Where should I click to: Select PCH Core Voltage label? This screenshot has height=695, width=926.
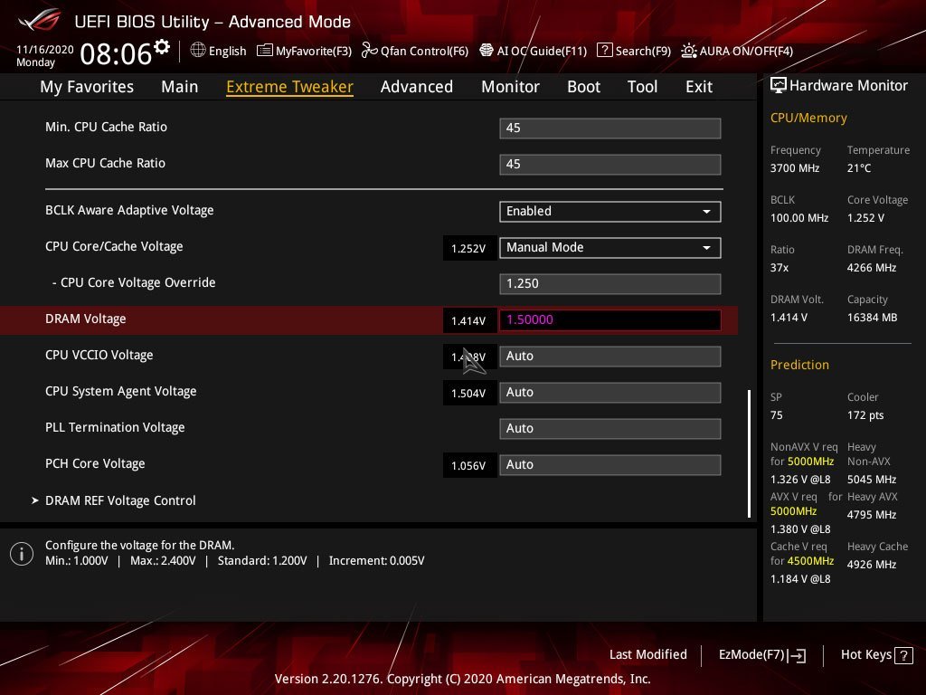click(x=95, y=464)
